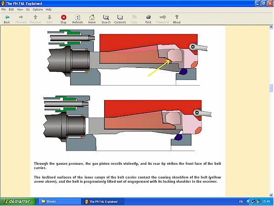Open the File menu

pyautogui.click(x=4, y=10)
